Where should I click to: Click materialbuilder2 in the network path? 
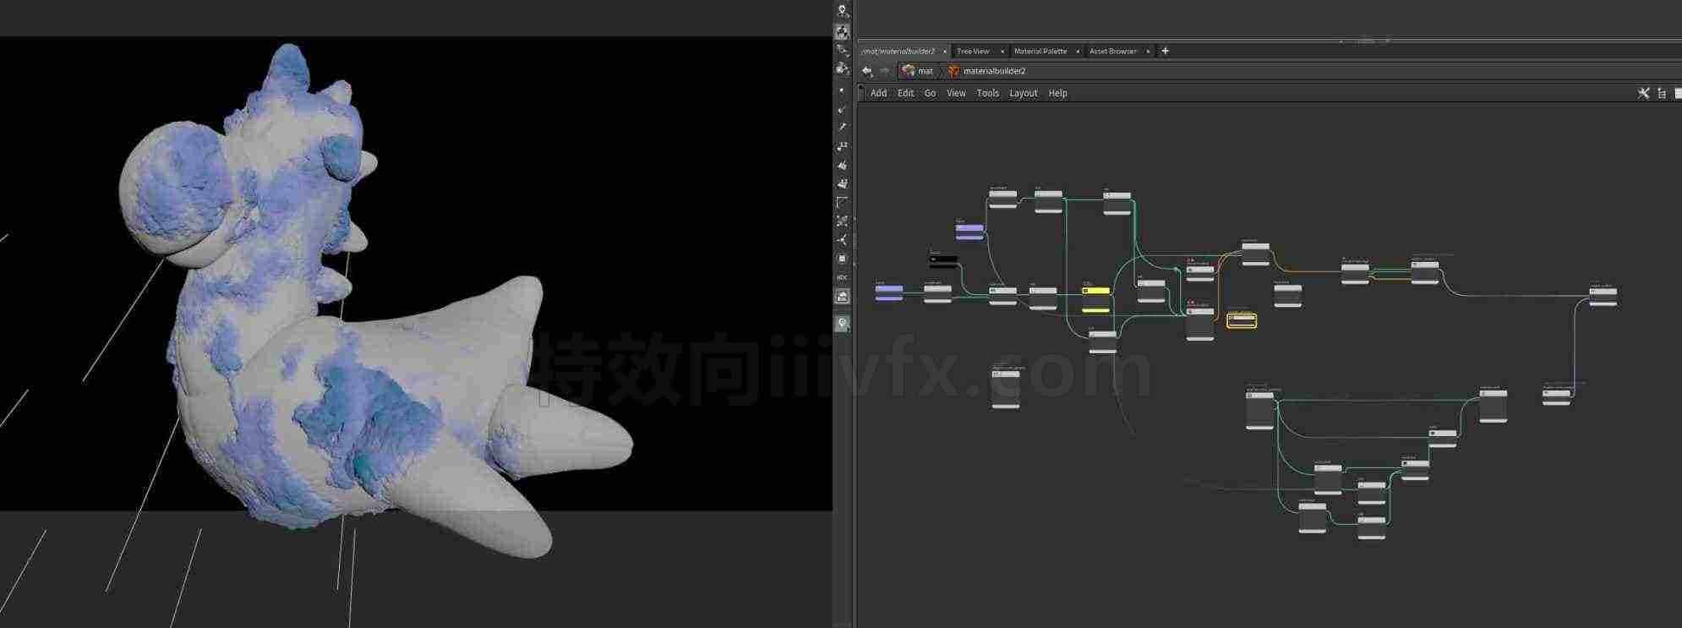point(994,71)
